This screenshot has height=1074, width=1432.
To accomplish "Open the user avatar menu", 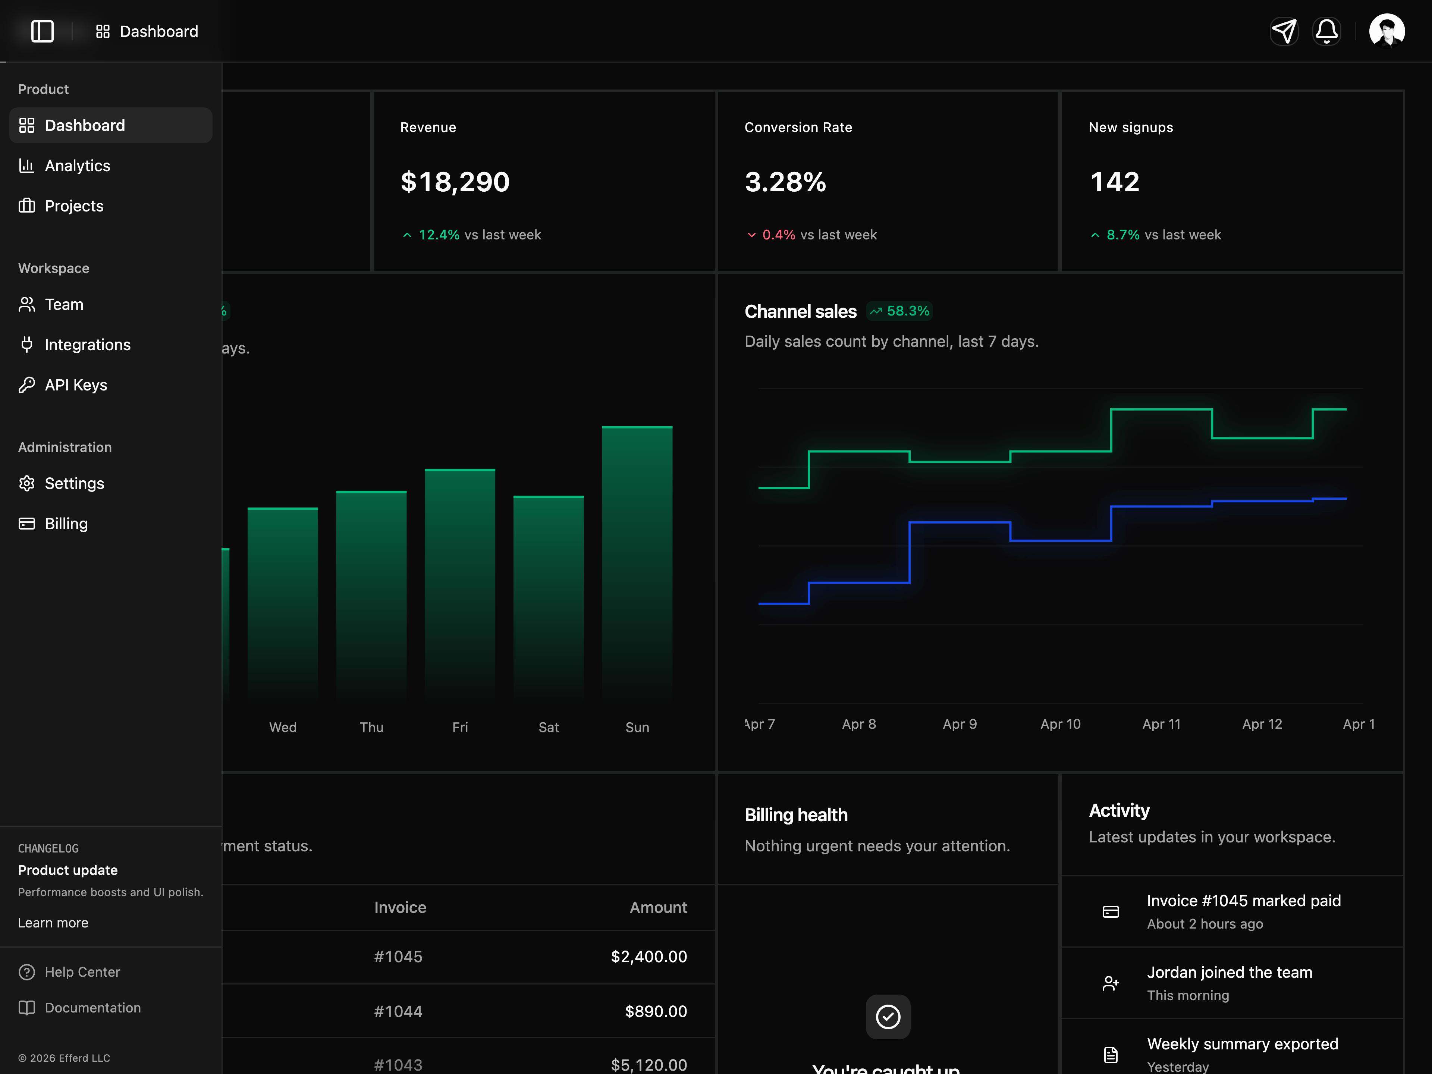I will tap(1387, 31).
